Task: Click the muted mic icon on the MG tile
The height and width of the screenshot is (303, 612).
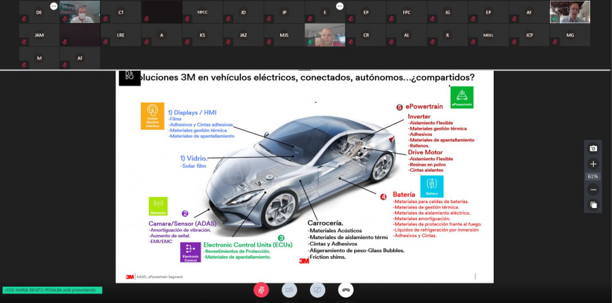Action: [x=555, y=41]
